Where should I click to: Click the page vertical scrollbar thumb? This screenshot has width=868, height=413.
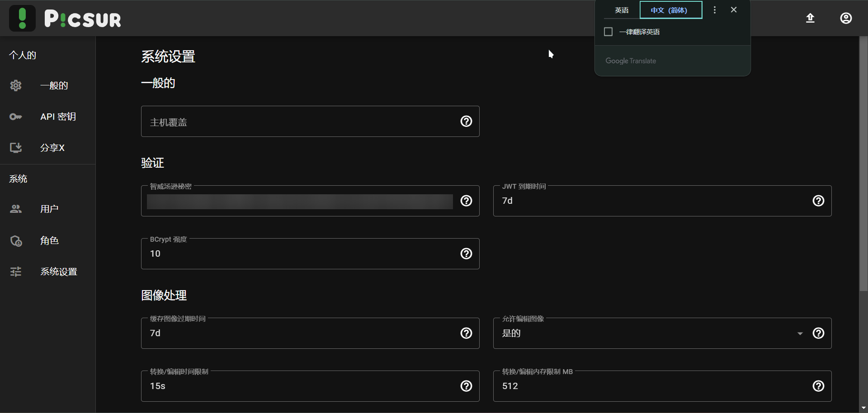point(863,164)
